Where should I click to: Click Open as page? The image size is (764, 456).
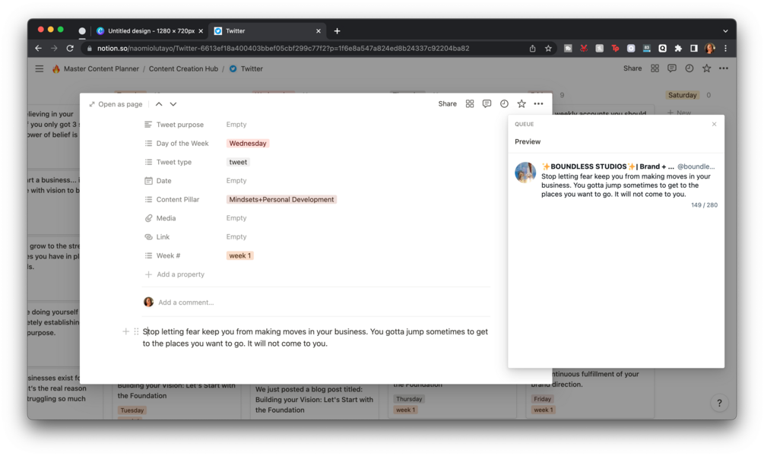tap(116, 104)
